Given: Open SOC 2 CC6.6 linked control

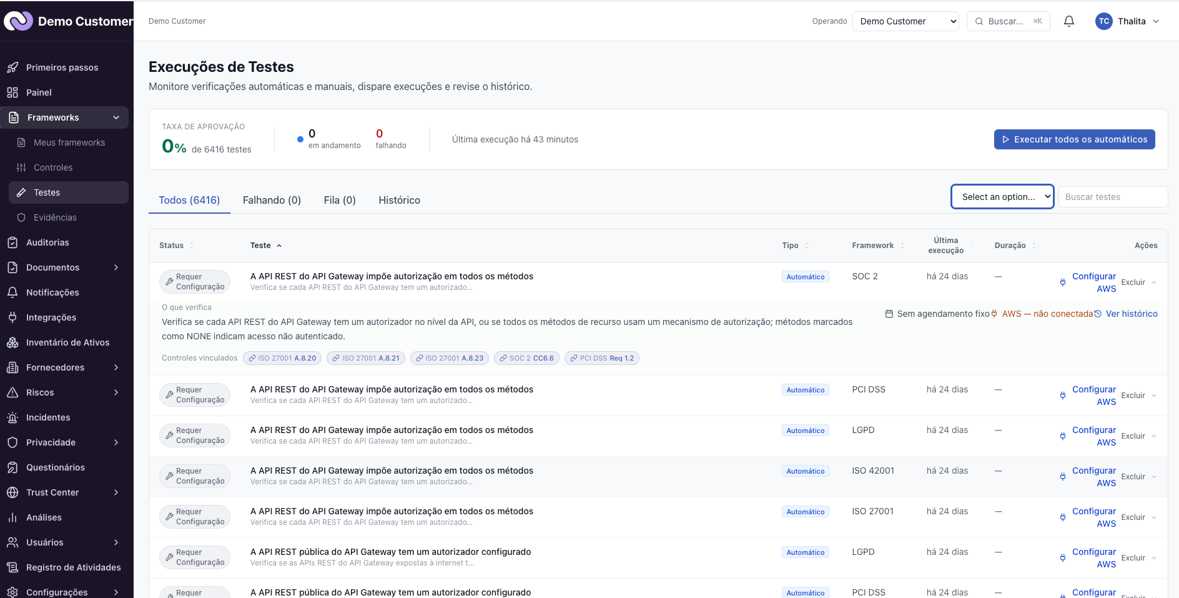Looking at the screenshot, I should click(x=526, y=358).
